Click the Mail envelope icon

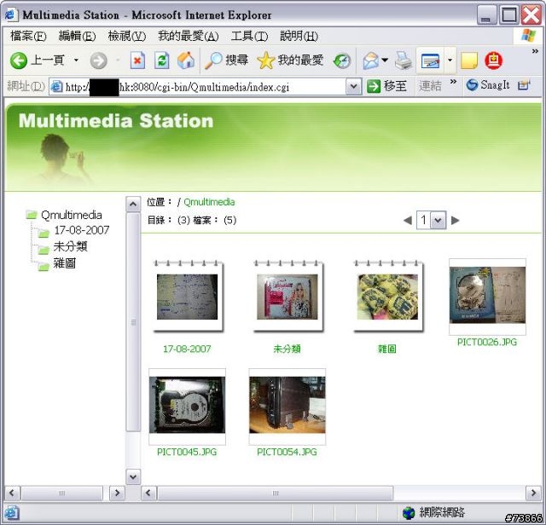pyautogui.click(x=371, y=61)
